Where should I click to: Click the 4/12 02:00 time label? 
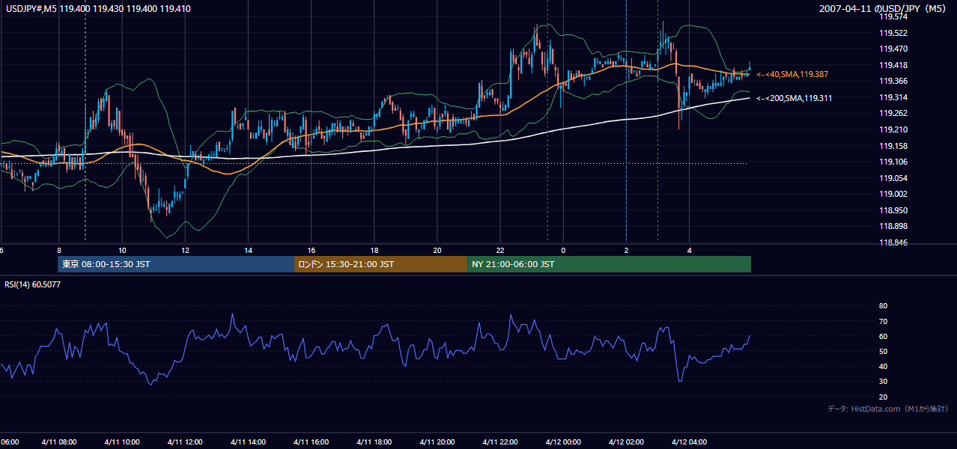click(x=626, y=442)
